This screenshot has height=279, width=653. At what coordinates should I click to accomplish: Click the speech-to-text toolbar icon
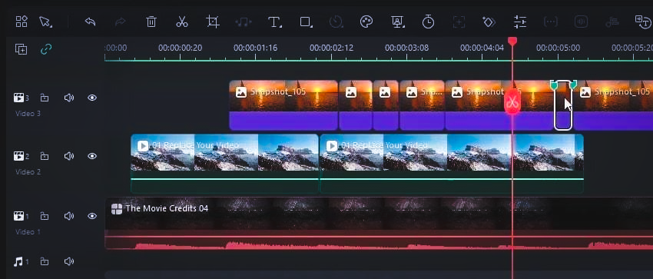coord(643,22)
